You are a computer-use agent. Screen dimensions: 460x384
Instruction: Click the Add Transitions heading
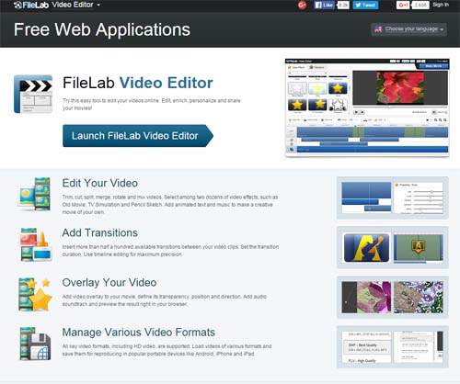(100, 232)
